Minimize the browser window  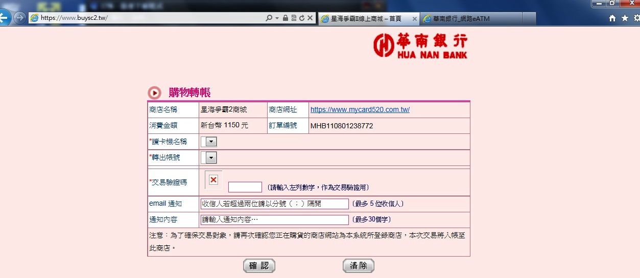(x=599, y=4)
